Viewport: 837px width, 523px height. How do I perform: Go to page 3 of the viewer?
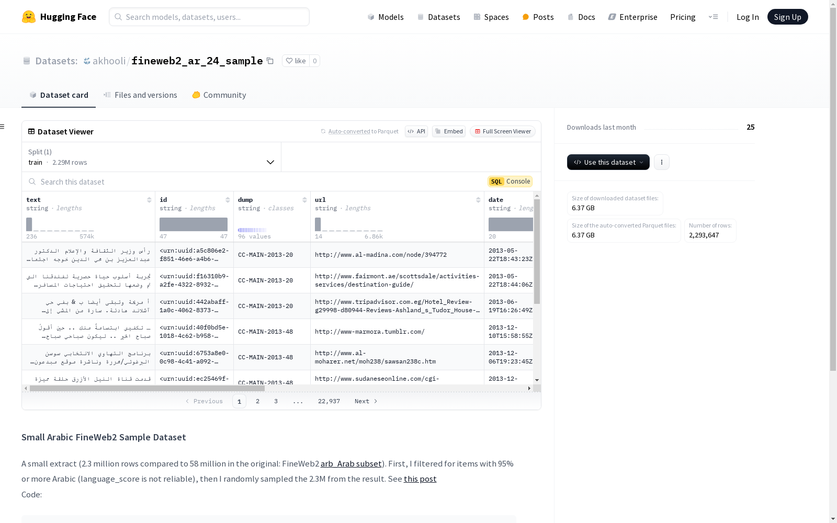[276, 401]
